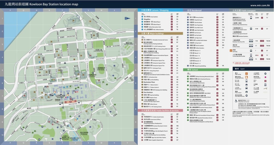
Task: Click the Exit legend icon
Action: pyautogui.click(x=265, y=81)
